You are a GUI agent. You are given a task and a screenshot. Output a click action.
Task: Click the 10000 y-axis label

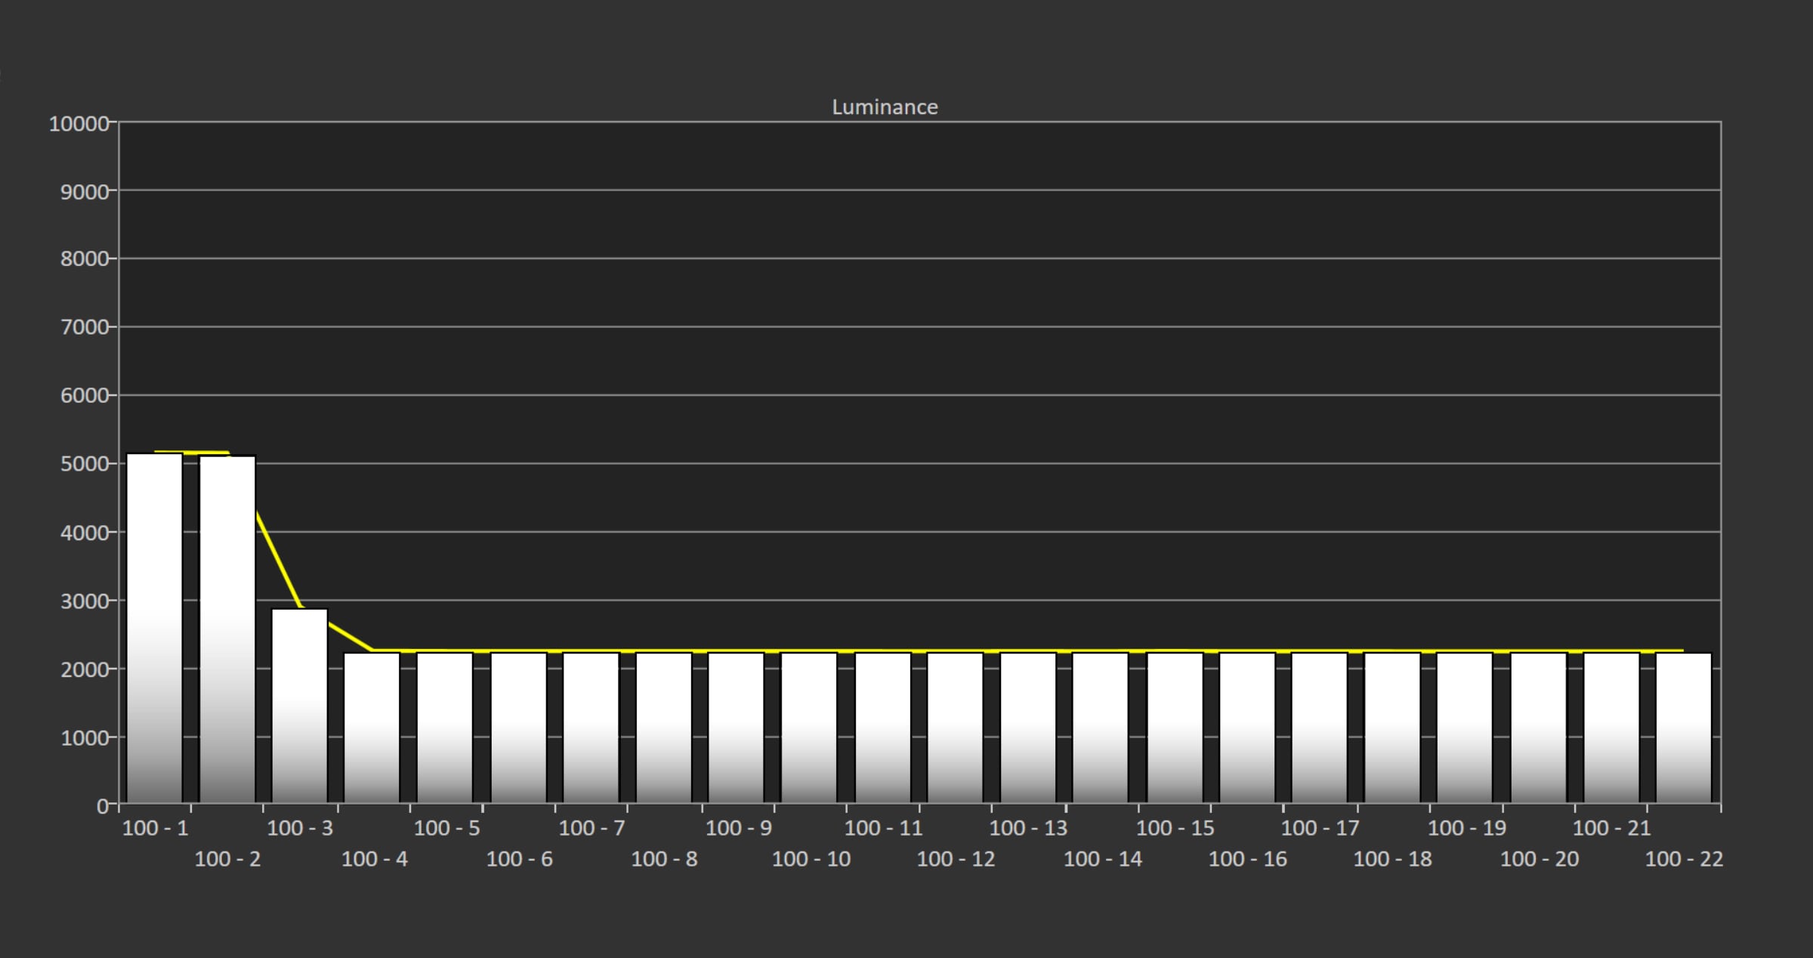pos(79,124)
